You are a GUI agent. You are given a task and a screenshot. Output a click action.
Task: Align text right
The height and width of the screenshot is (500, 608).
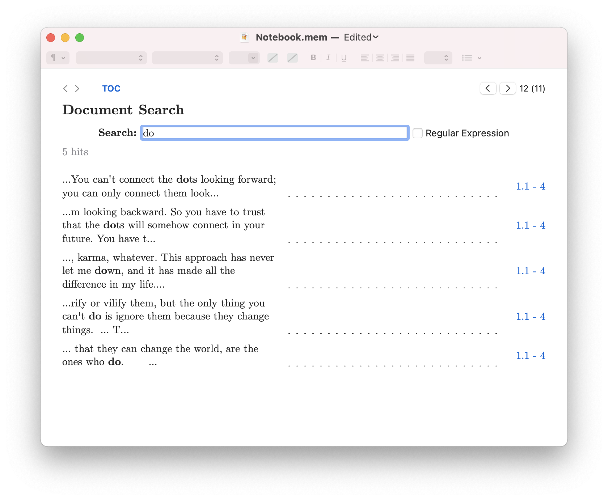(x=395, y=58)
